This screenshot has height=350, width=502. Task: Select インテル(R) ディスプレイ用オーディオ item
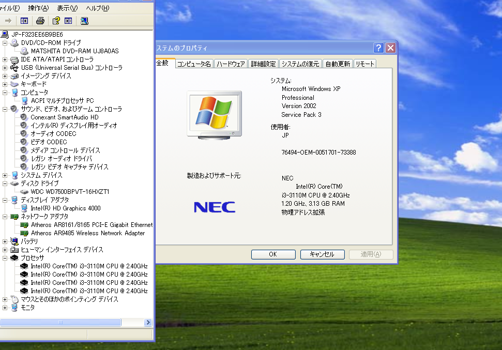click(74, 126)
